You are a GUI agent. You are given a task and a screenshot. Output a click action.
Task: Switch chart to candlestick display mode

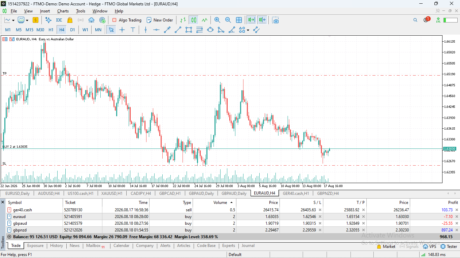coord(194,20)
